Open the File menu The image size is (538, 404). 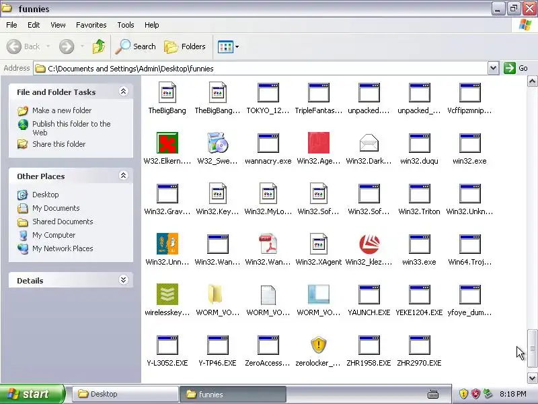(11, 25)
